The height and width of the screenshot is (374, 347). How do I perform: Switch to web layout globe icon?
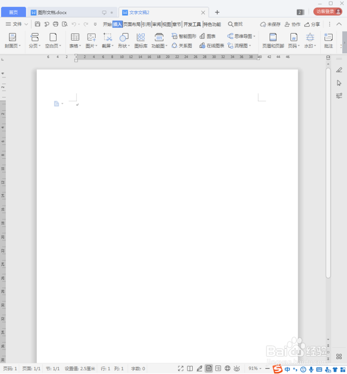tap(227, 369)
